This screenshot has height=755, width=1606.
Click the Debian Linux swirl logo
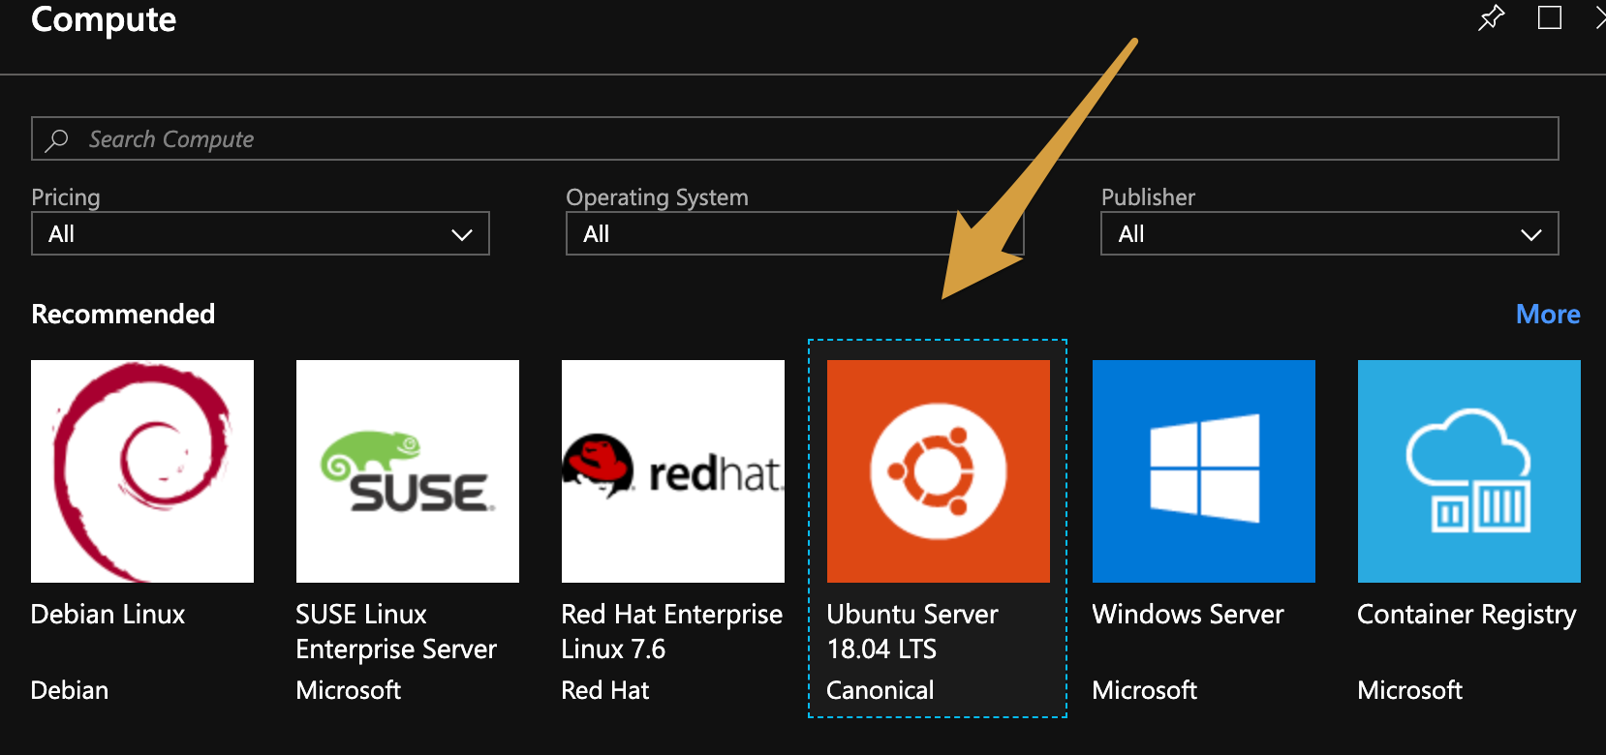(x=142, y=471)
